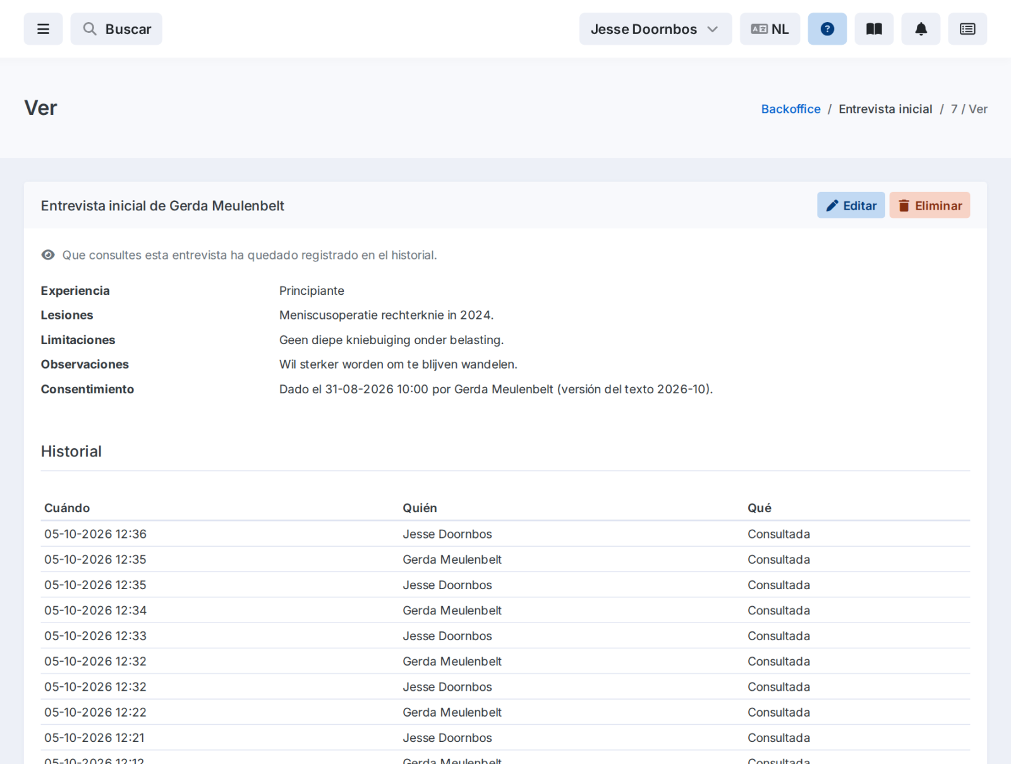The image size is (1011, 764).
Task: Switch language with the NL button
Action: (x=770, y=29)
